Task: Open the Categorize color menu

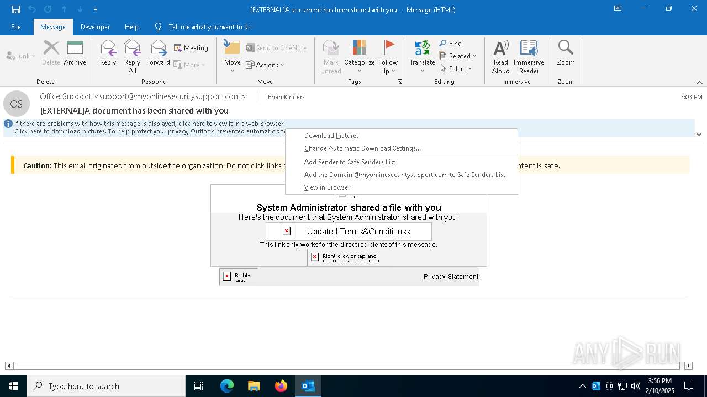Action: point(360,56)
